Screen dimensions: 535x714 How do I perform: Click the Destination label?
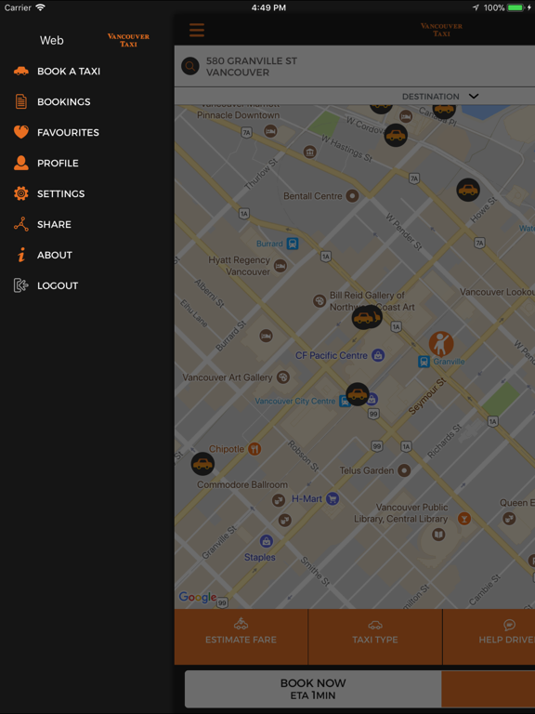click(430, 97)
